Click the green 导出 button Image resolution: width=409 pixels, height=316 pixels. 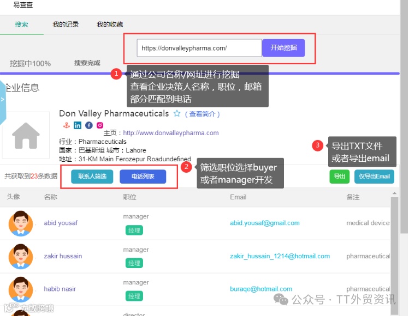[339, 177]
